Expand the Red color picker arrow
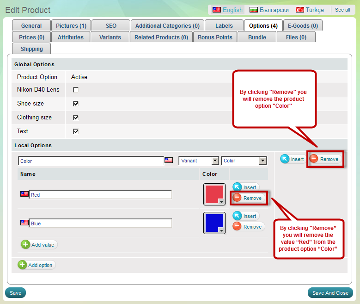This screenshot has height=304, width=360. coord(221,202)
